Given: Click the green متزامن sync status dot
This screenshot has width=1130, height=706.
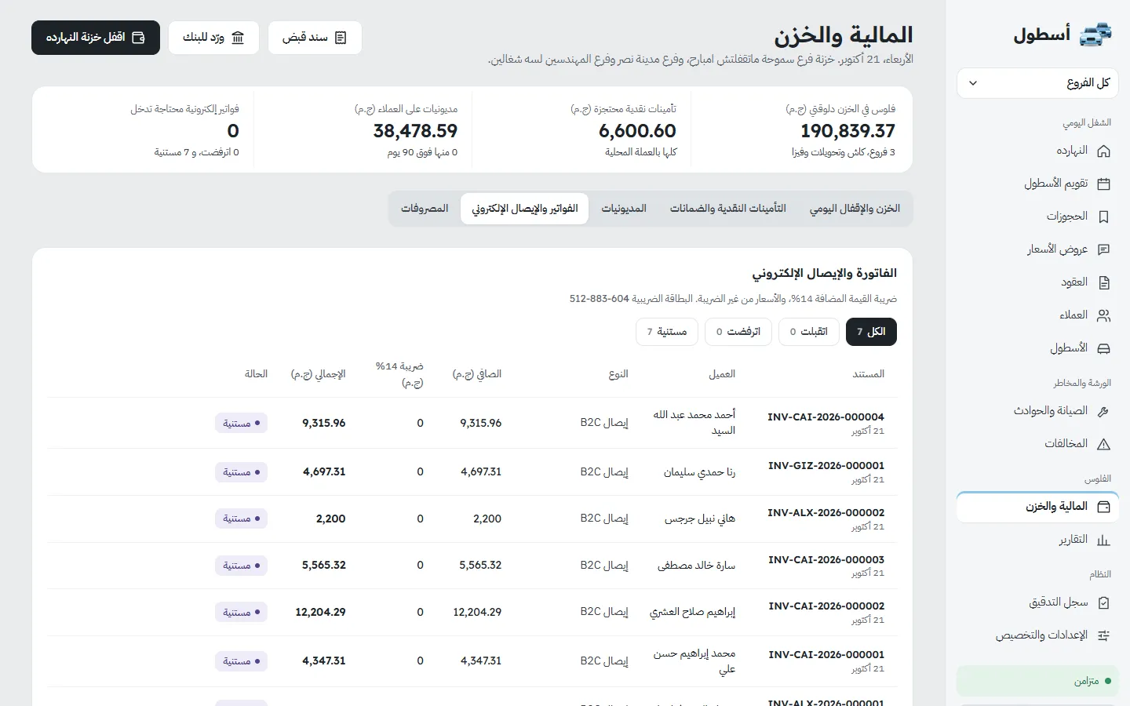Looking at the screenshot, I should (1108, 681).
